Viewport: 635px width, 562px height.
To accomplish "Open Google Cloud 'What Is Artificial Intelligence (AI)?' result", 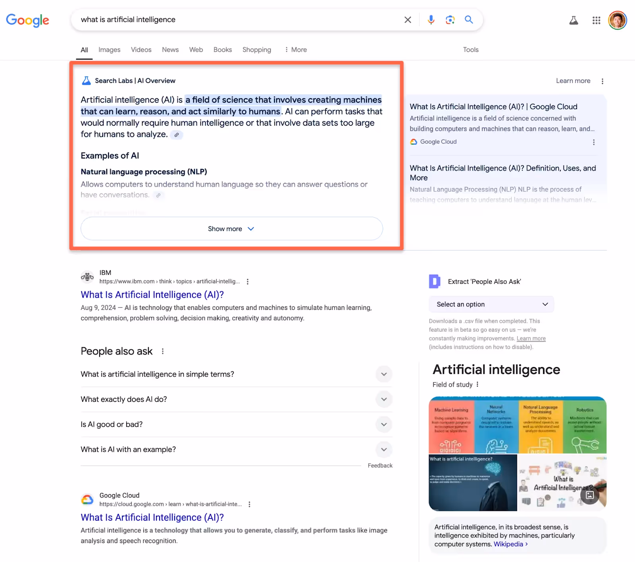I will (x=152, y=518).
